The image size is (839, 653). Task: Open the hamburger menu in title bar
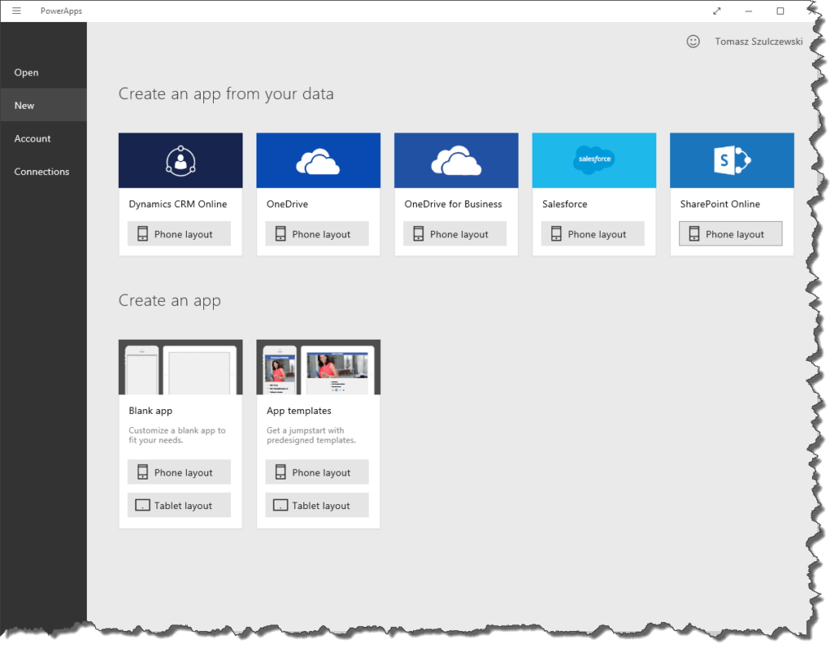click(16, 11)
